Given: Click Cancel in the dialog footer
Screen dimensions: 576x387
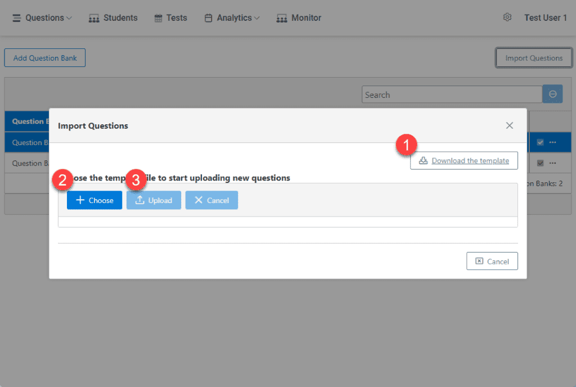Looking at the screenshot, I should tap(492, 261).
